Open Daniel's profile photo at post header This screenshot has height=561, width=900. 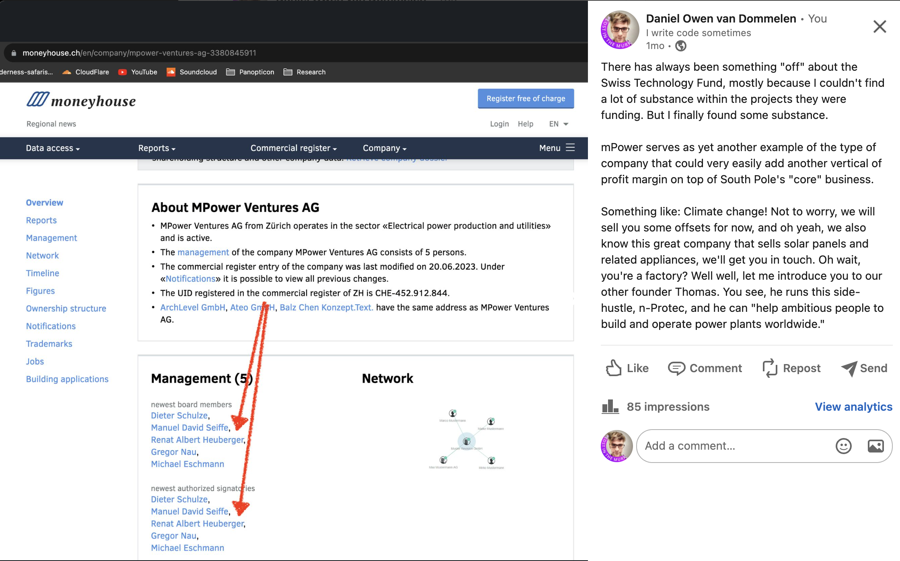620,30
